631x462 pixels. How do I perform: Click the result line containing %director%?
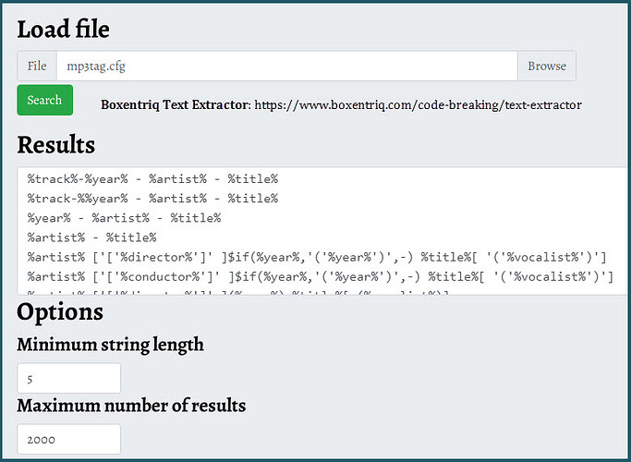pos(317,257)
